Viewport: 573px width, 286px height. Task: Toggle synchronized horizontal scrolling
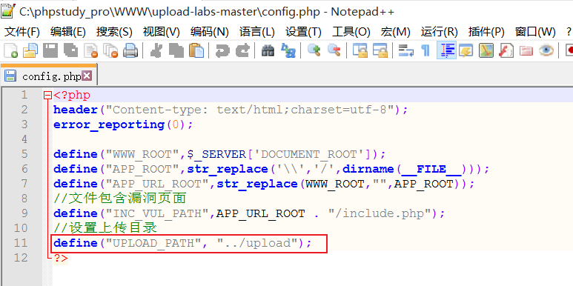click(380, 50)
